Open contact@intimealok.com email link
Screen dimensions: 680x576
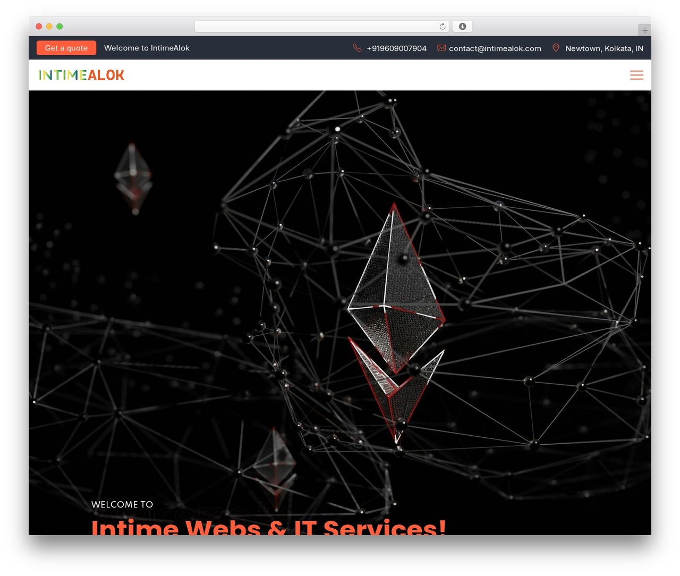495,48
